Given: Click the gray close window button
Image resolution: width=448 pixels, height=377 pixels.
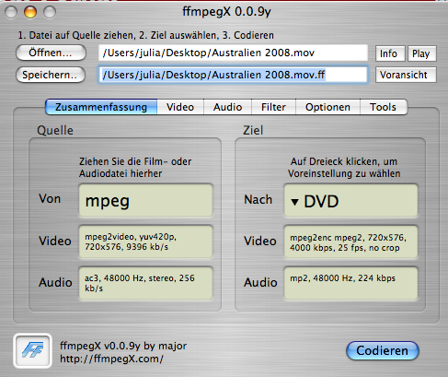Looking at the screenshot, I should pos(11,12).
